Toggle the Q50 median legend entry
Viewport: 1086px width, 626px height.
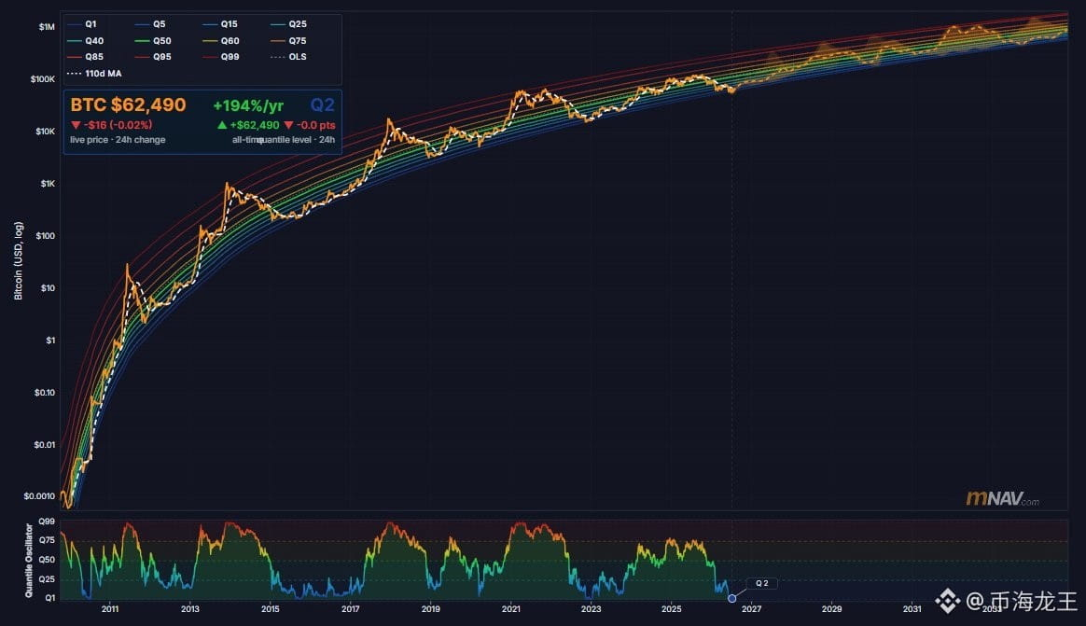152,41
